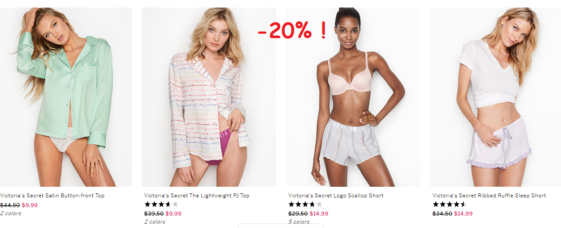Click the crossed-out $44.50 original price
The width and height of the screenshot is (561, 228).
tap(10, 205)
